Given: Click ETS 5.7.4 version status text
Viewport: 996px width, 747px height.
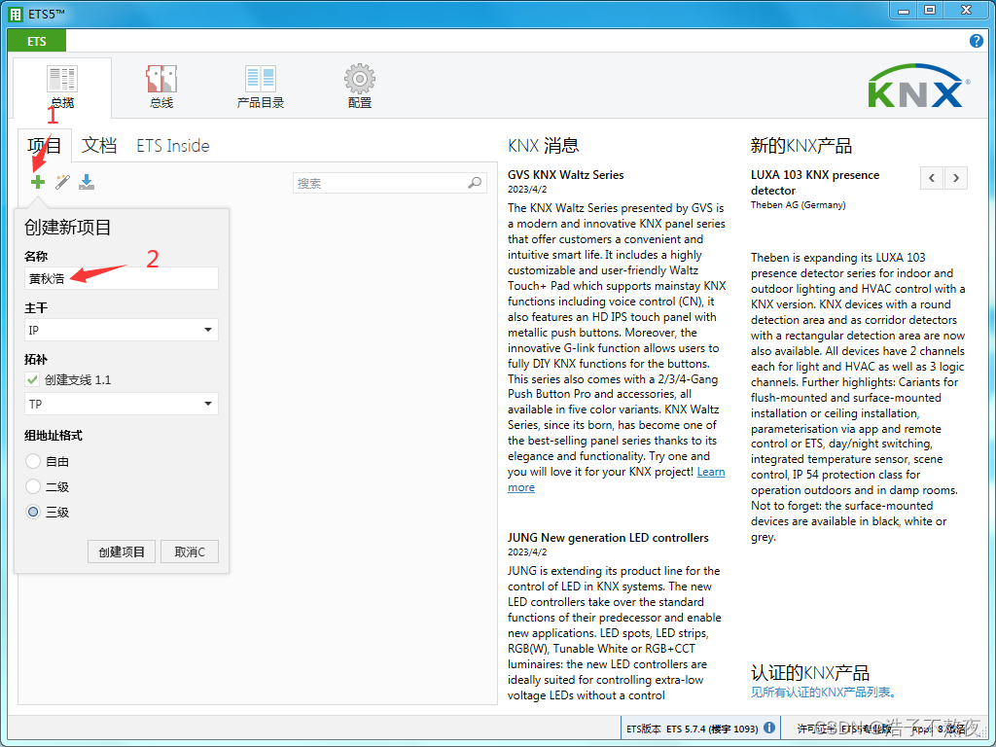Looking at the screenshot, I should [x=711, y=729].
